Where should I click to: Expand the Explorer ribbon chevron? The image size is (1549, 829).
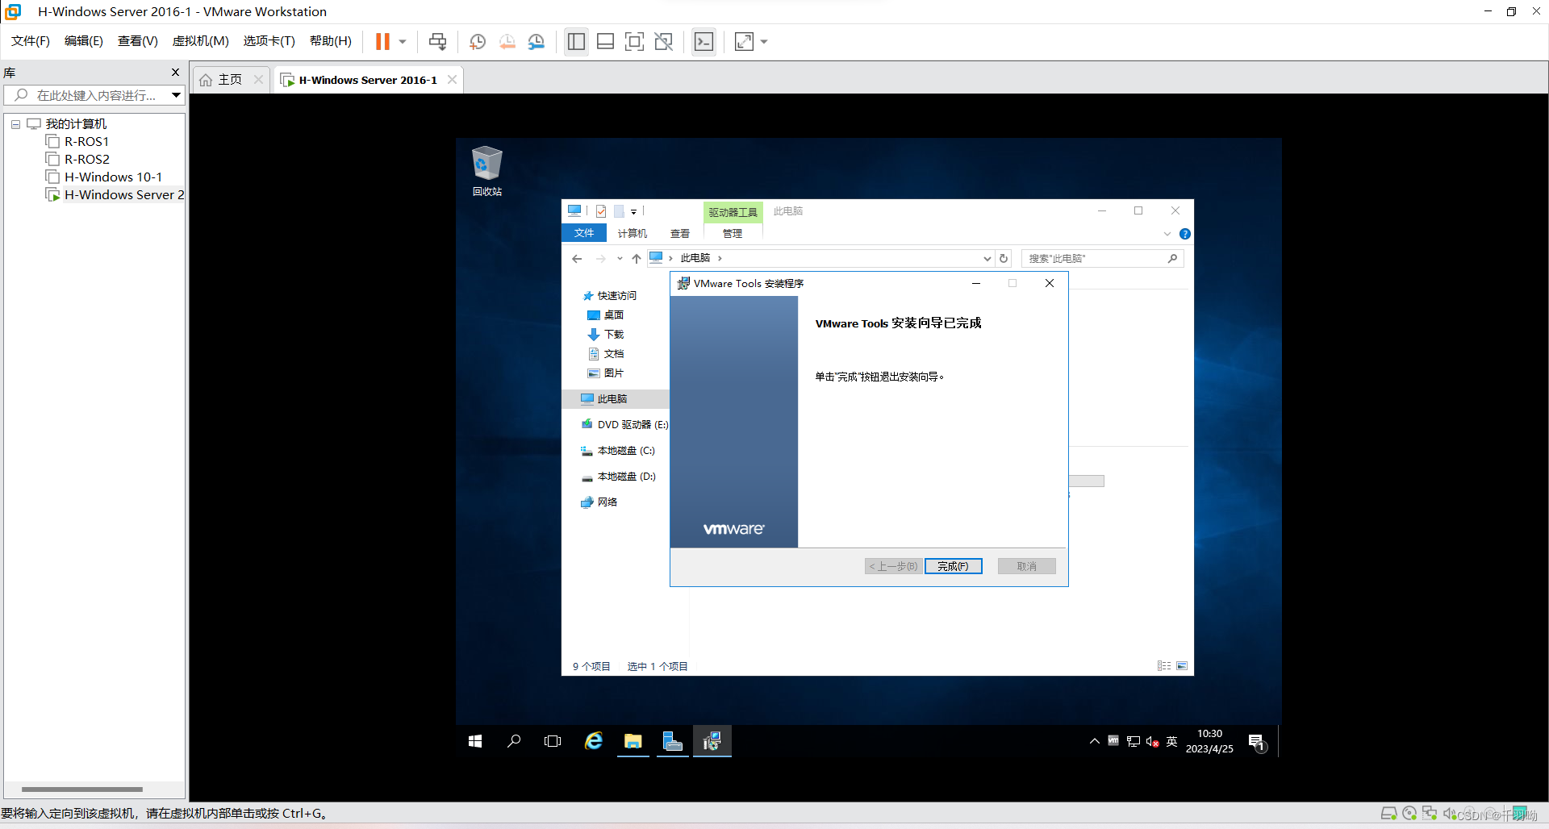(x=1167, y=234)
